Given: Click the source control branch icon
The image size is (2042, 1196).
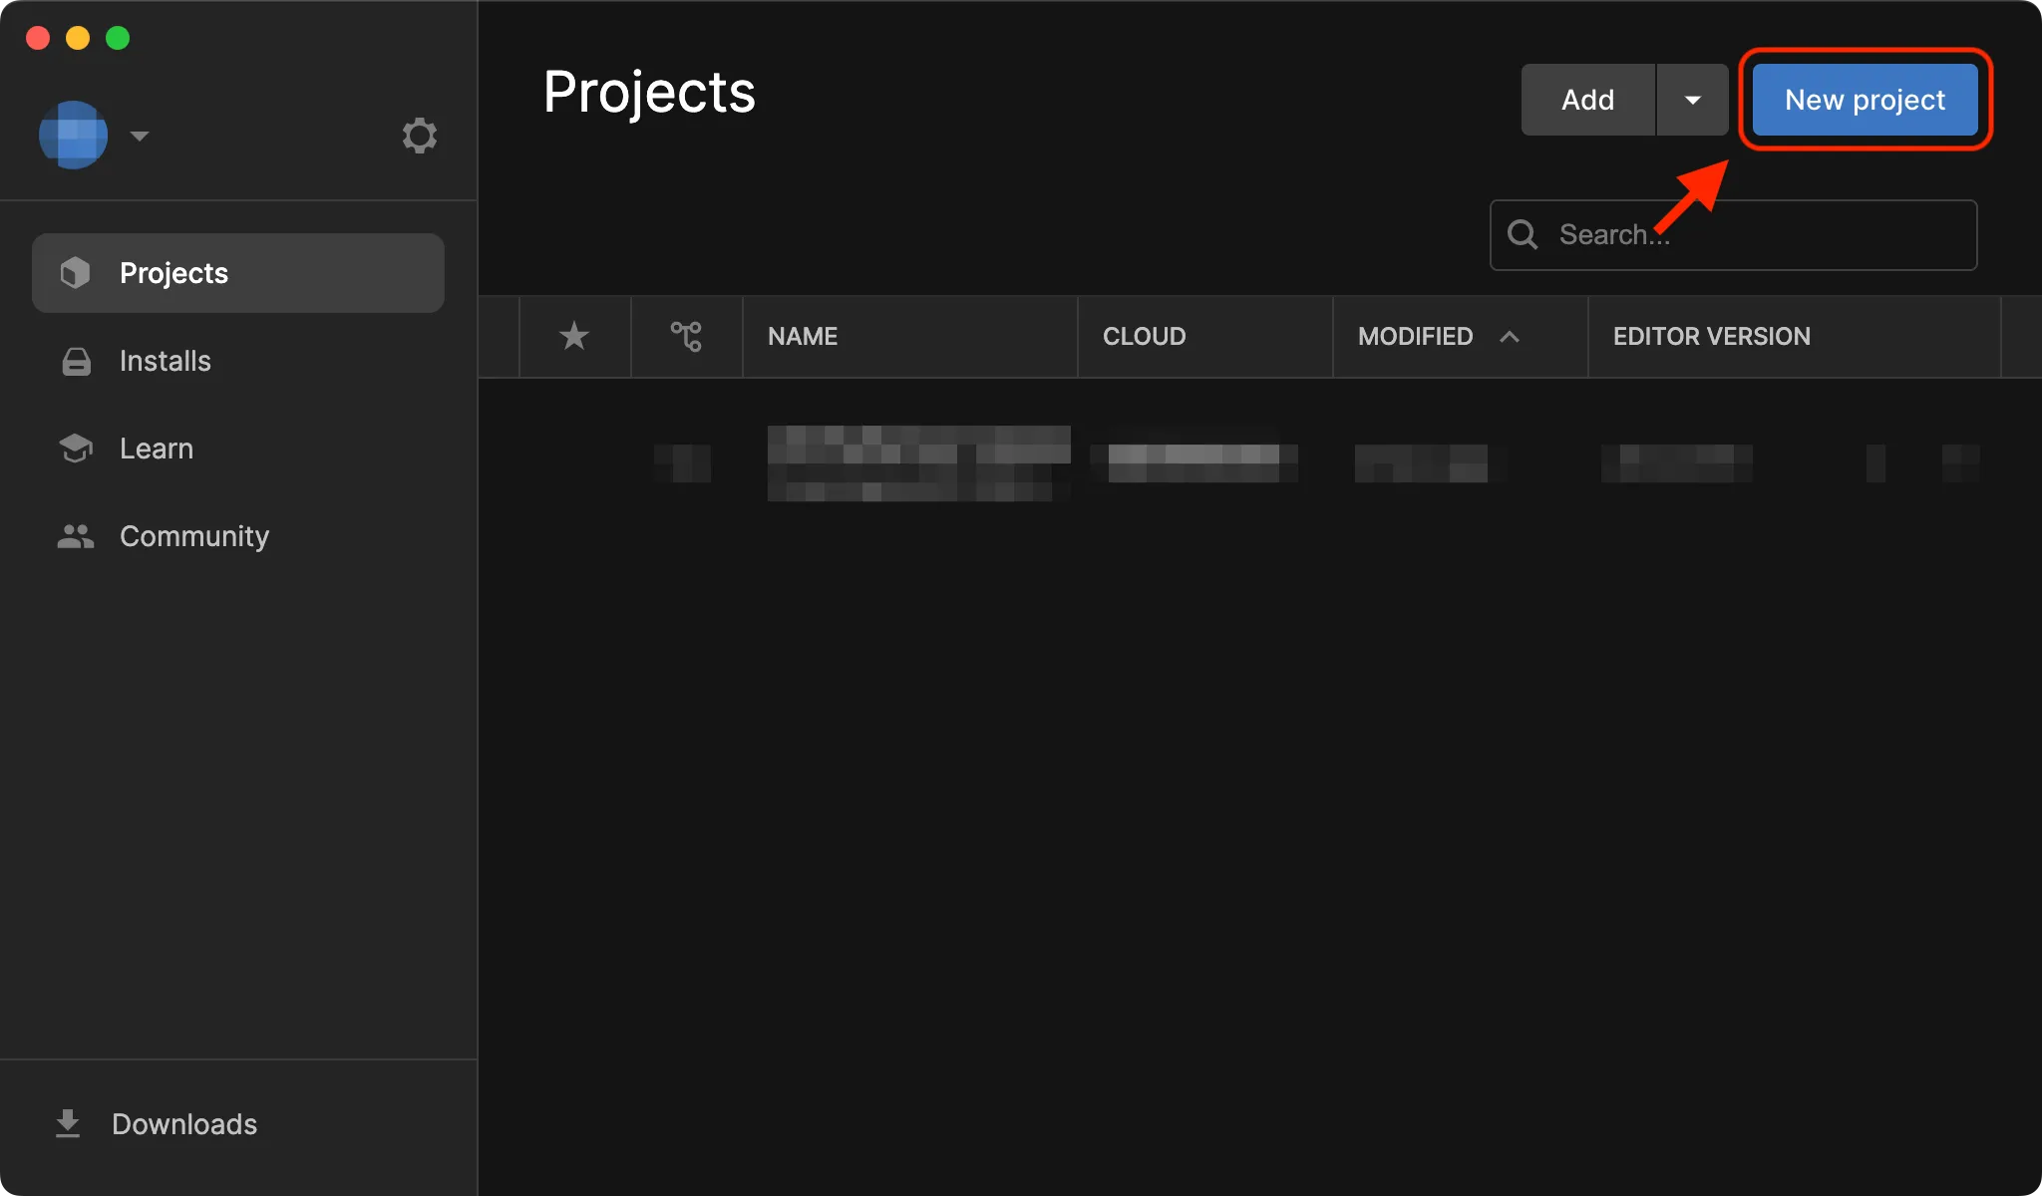Looking at the screenshot, I should [686, 336].
